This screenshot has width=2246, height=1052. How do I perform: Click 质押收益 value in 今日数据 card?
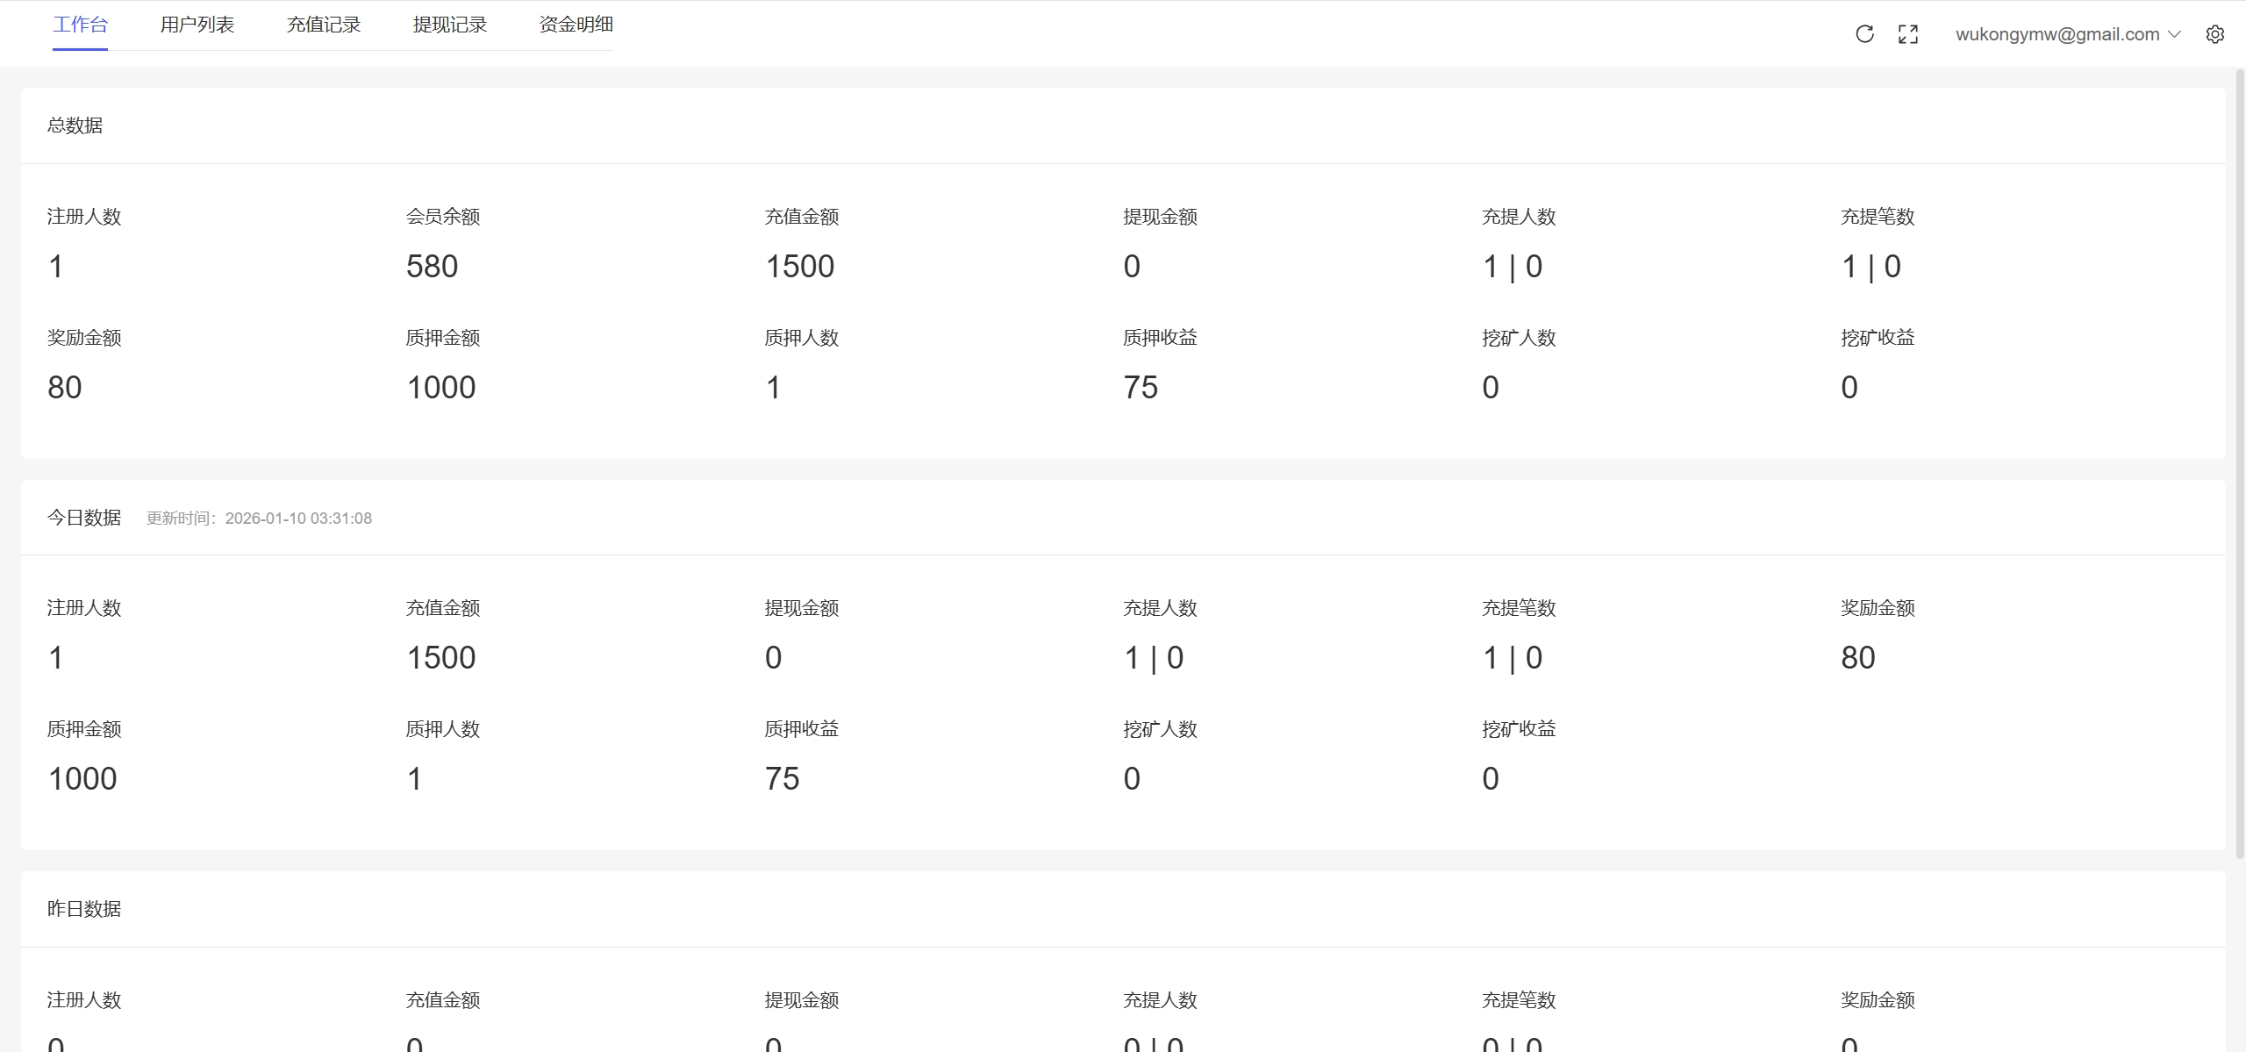pyautogui.click(x=782, y=779)
